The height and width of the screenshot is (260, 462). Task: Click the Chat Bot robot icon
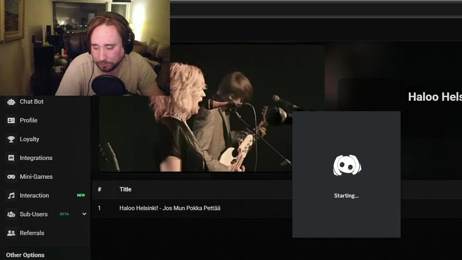(11, 101)
